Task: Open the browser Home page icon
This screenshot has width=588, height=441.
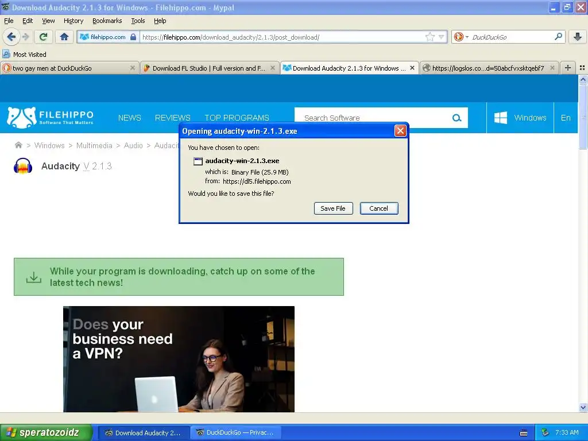Action: tap(64, 37)
